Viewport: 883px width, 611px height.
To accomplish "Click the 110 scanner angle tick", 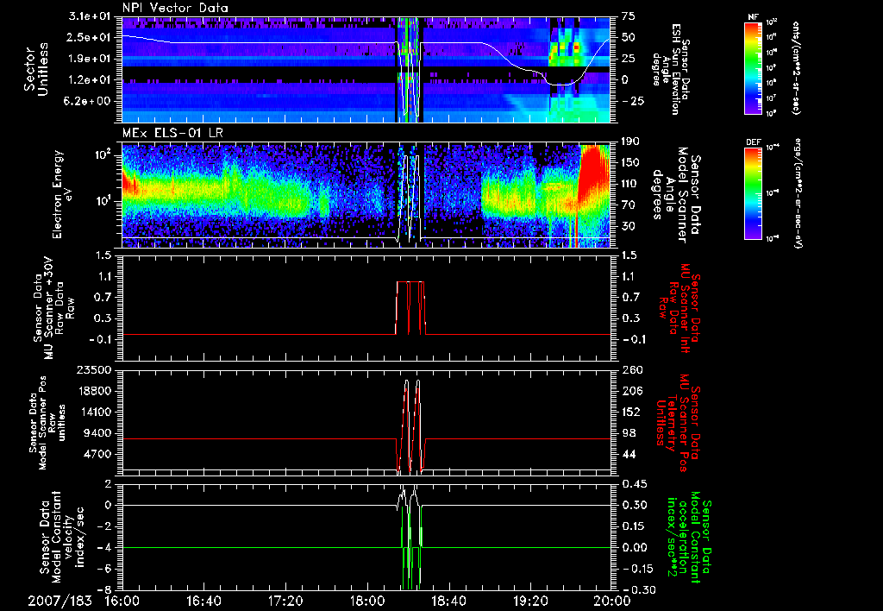I will [x=629, y=184].
